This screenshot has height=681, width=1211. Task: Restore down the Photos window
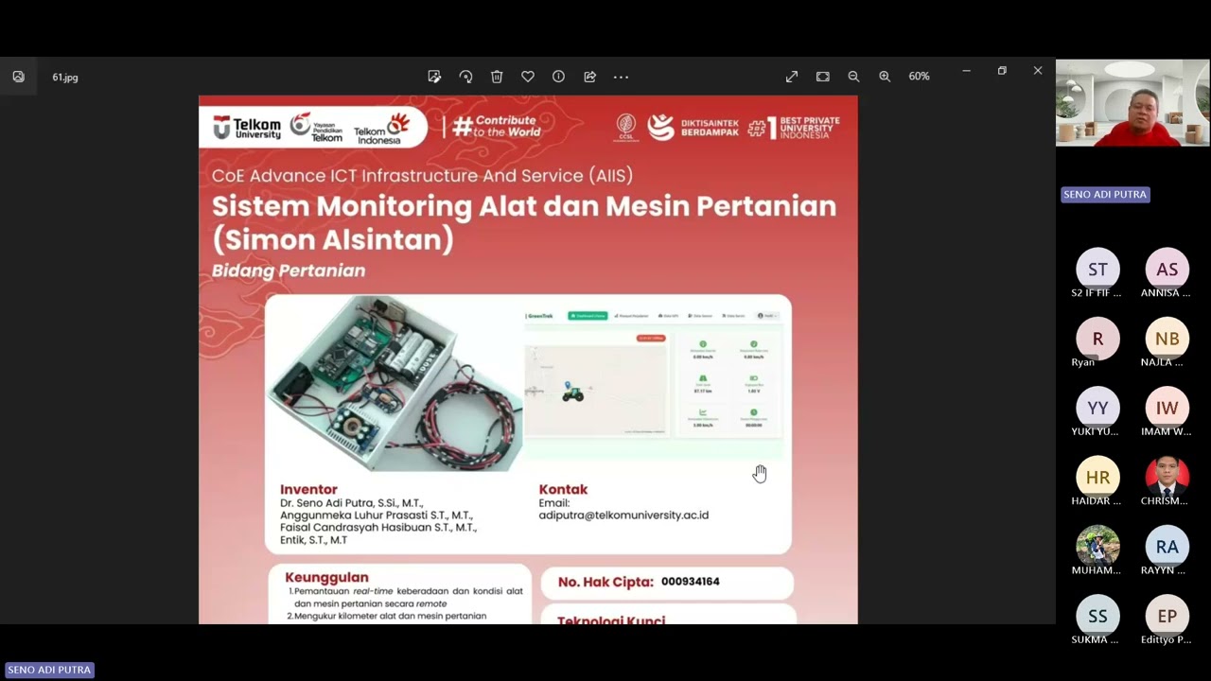(1002, 71)
